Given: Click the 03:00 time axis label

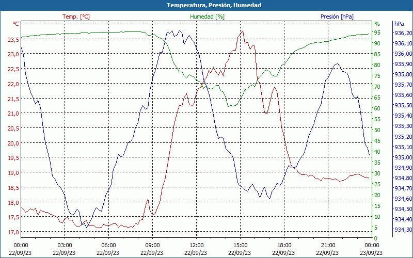Looking at the screenshot, I should pyautogui.click(x=65, y=246).
